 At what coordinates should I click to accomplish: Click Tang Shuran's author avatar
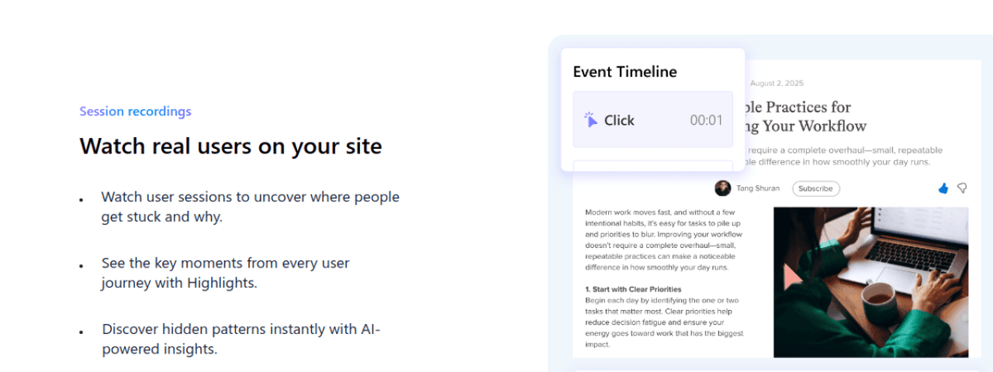(x=722, y=188)
